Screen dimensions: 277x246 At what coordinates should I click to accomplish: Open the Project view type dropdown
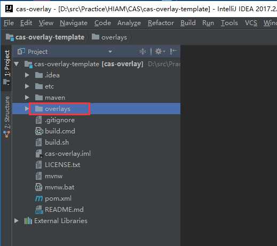point(110,52)
